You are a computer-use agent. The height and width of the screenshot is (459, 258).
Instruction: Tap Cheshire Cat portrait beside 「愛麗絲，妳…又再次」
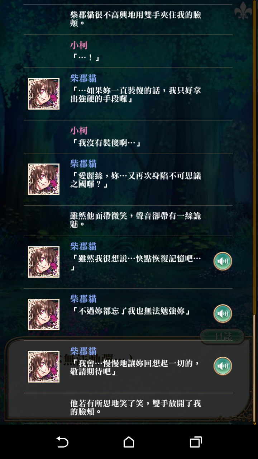[x=44, y=179]
